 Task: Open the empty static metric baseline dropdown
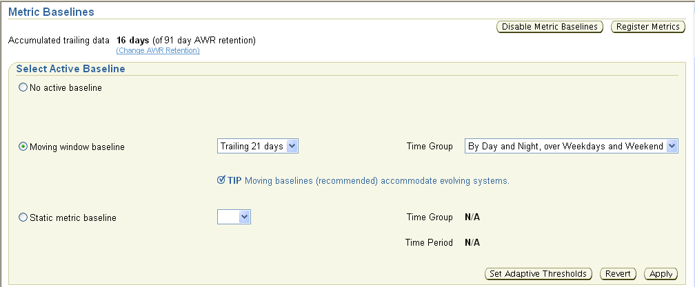pos(234,217)
